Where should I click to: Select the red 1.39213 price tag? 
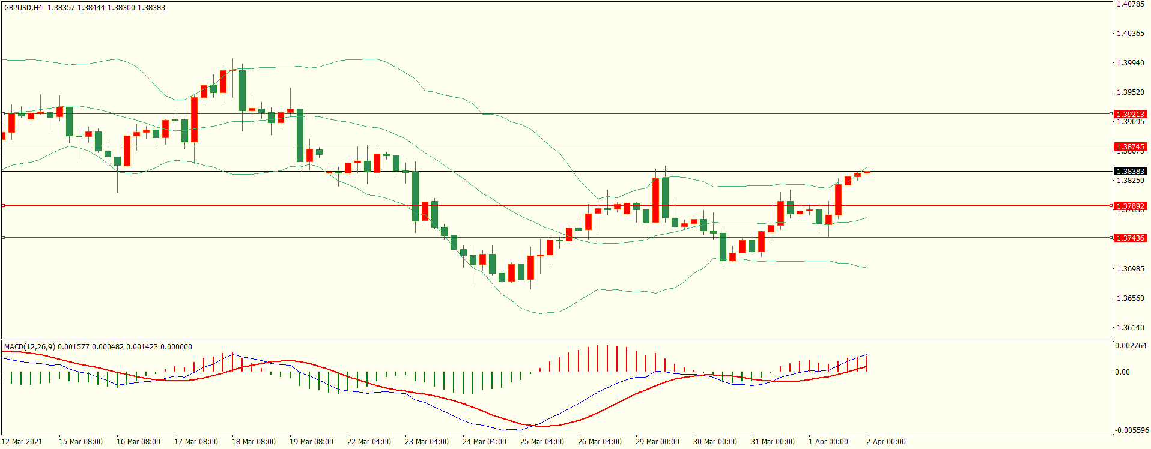click(x=1131, y=114)
